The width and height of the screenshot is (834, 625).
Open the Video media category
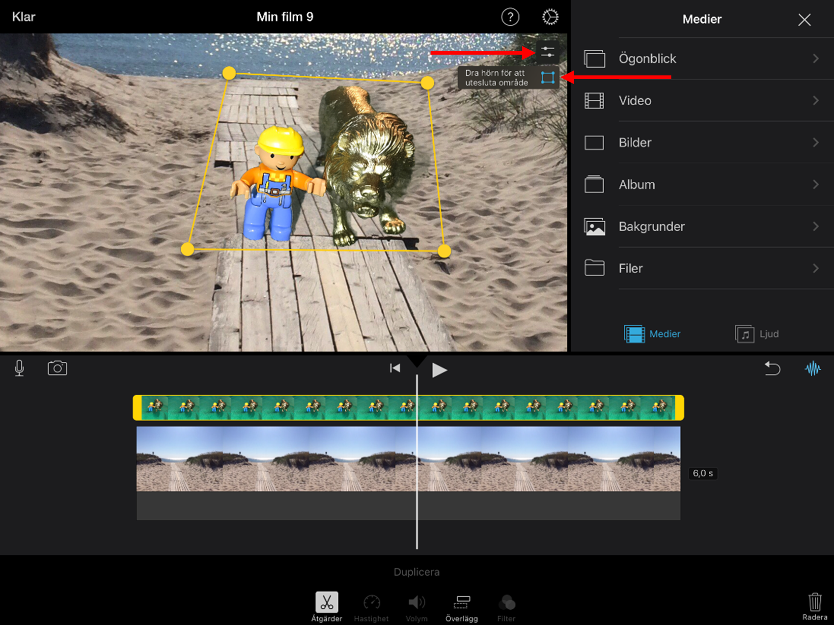[x=702, y=101]
